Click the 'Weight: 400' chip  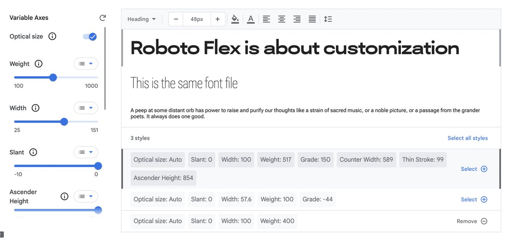(277, 221)
